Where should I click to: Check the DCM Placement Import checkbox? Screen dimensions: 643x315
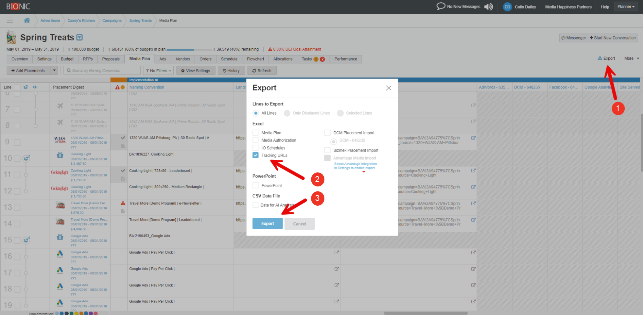click(x=328, y=133)
